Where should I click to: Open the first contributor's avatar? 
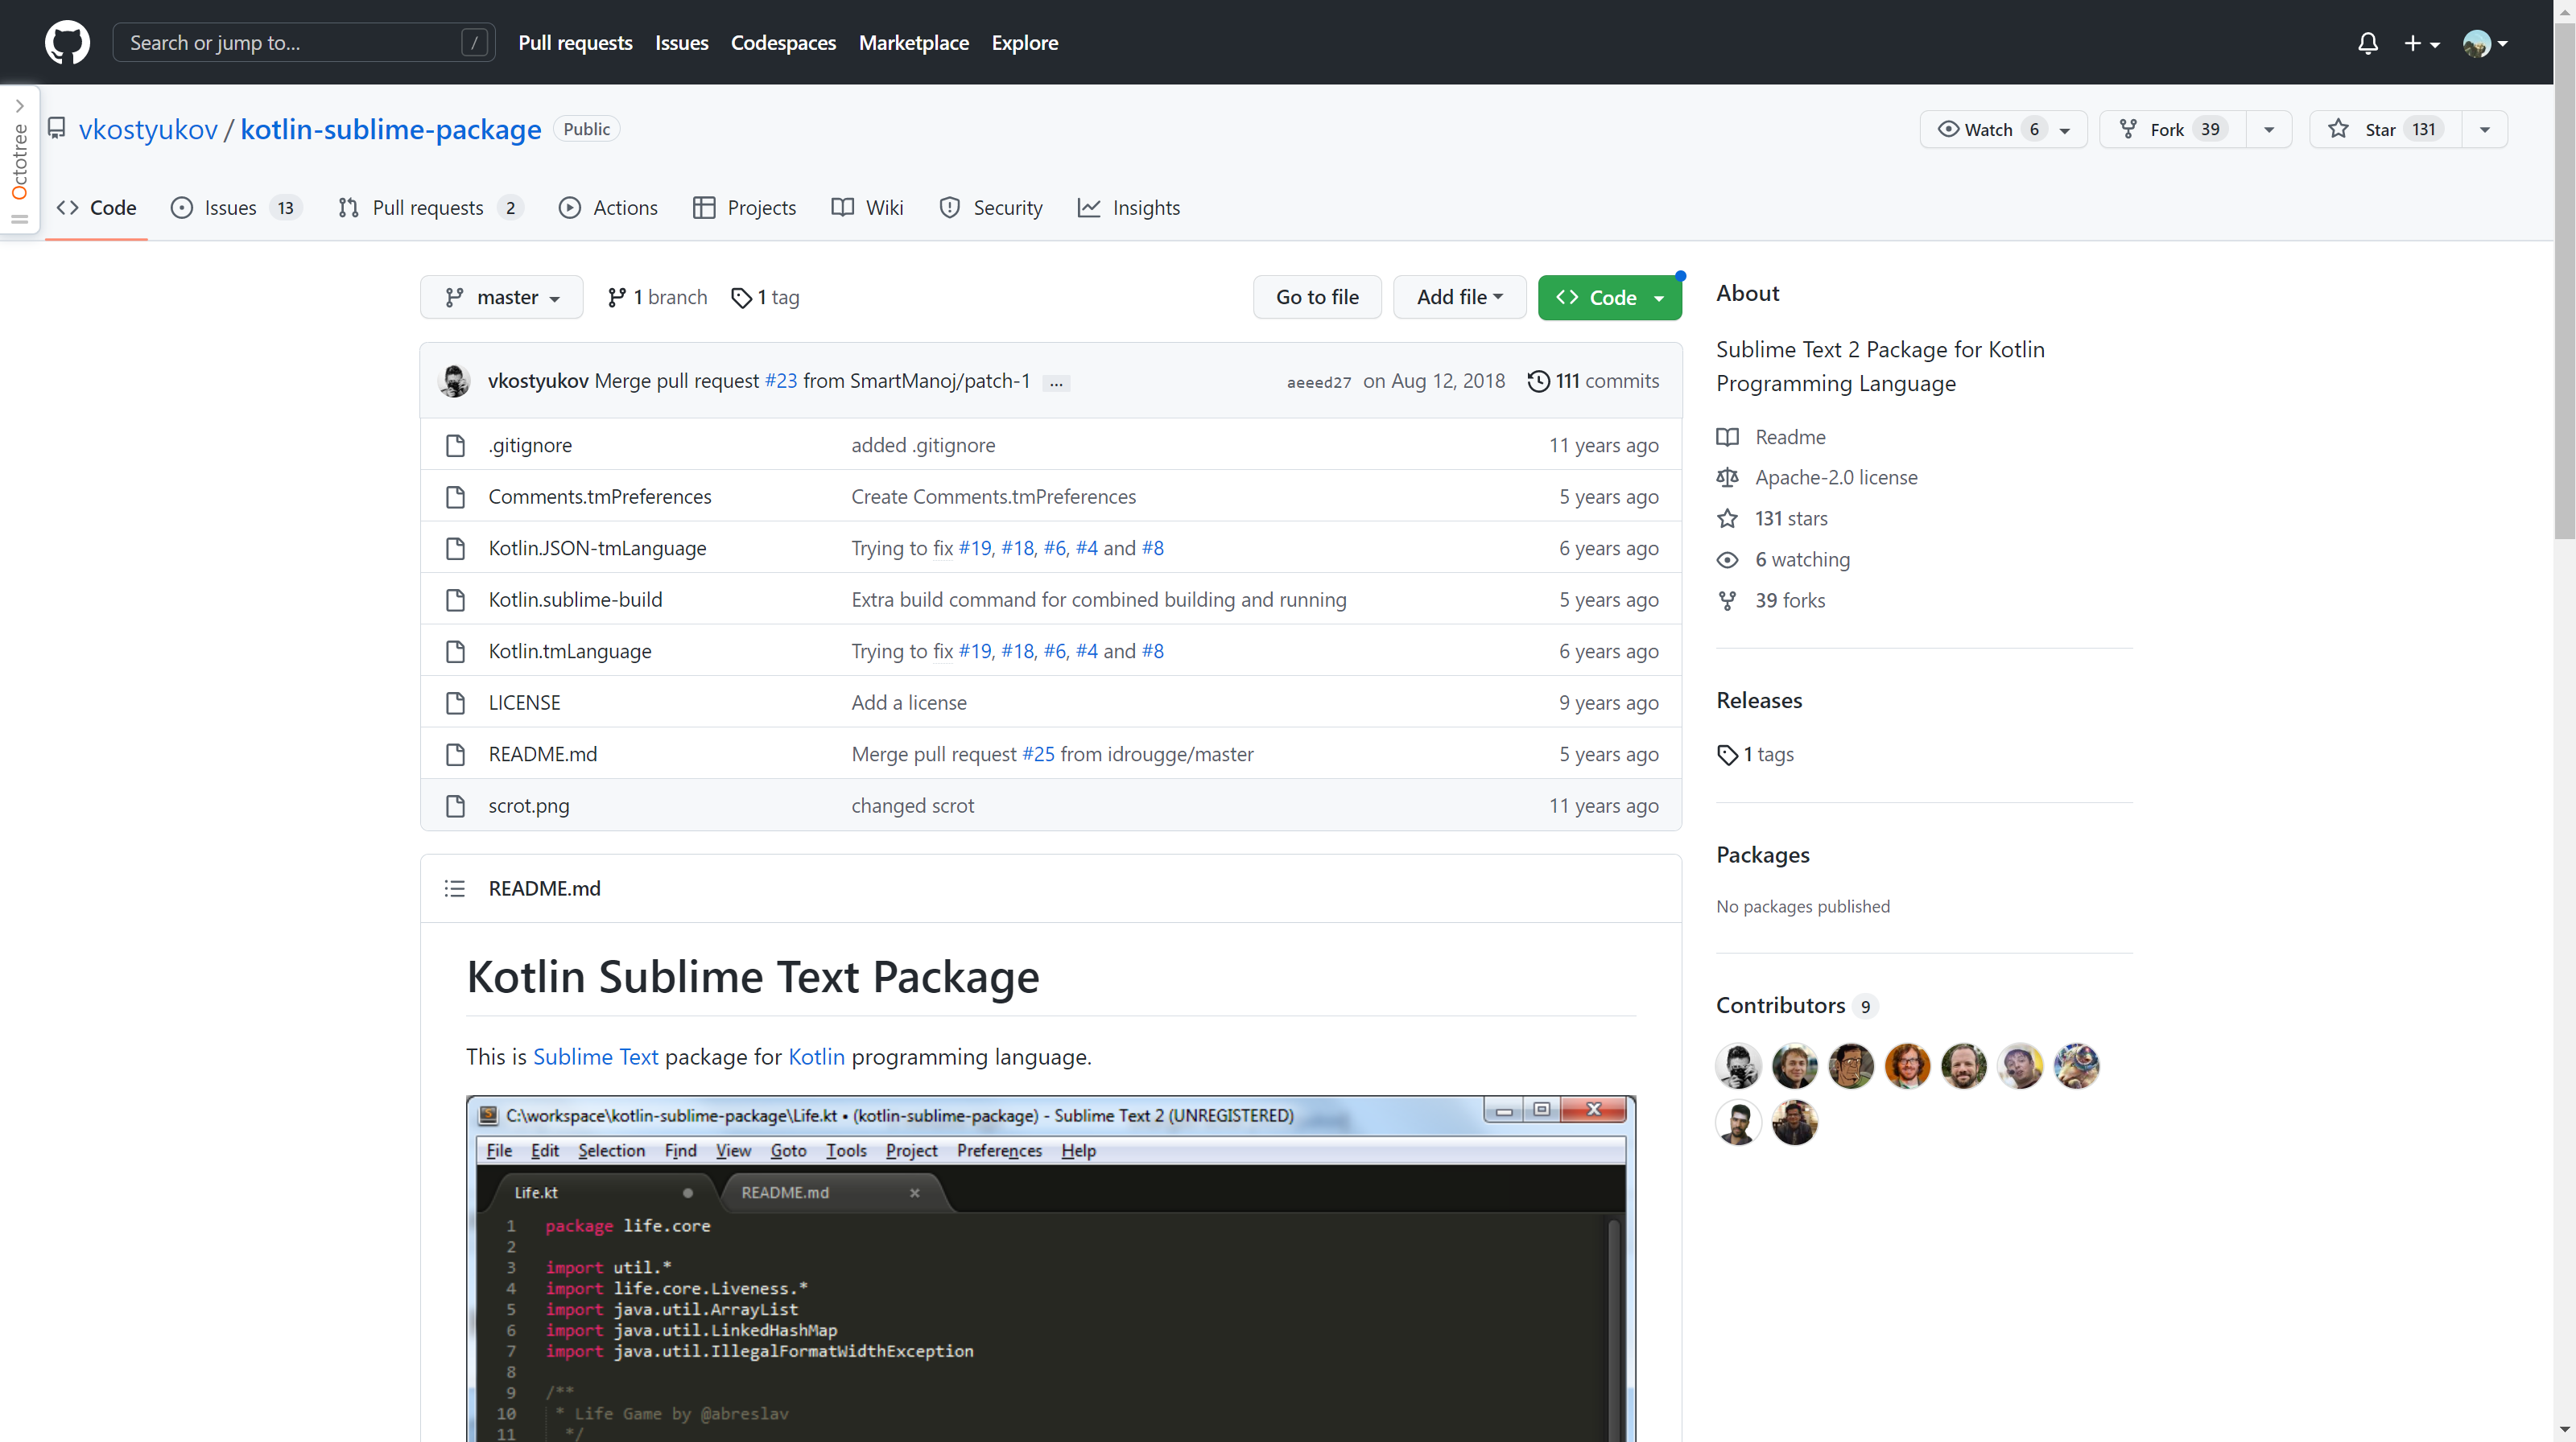(x=1738, y=1065)
